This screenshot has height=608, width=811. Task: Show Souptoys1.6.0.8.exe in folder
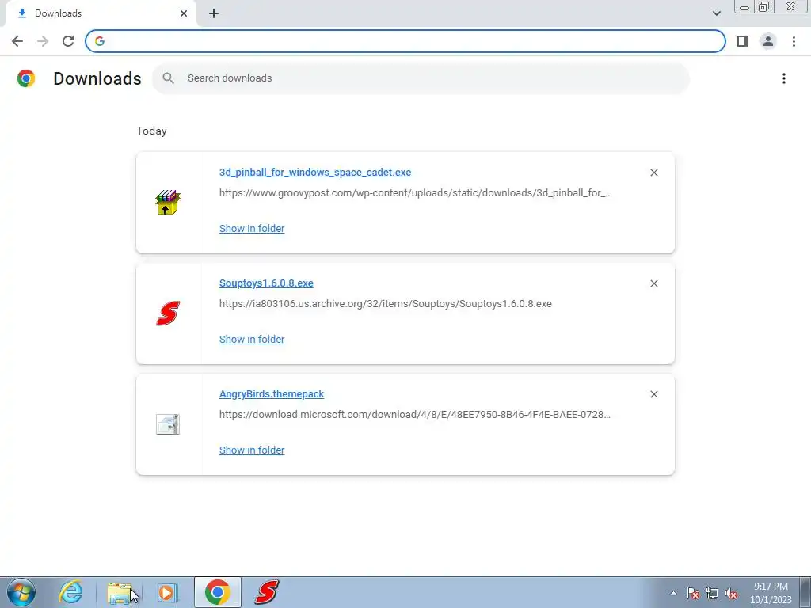click(x=252, y=339)
